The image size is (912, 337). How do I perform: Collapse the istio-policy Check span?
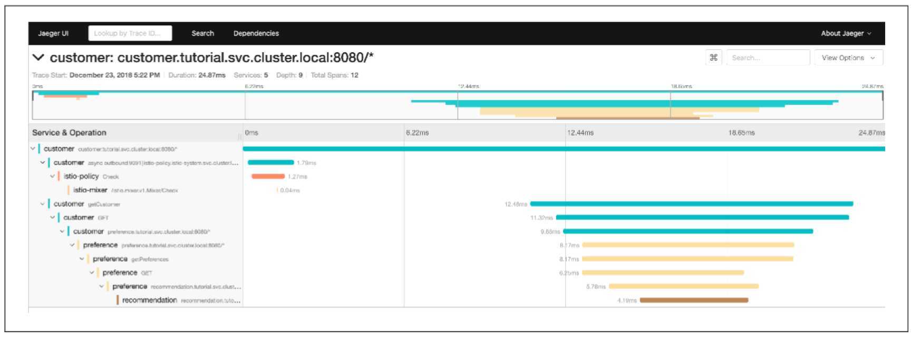pyautogui.click(x=53, y=176)
